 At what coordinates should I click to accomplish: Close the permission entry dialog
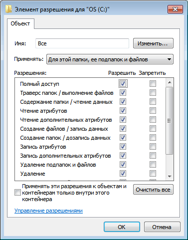175,9
